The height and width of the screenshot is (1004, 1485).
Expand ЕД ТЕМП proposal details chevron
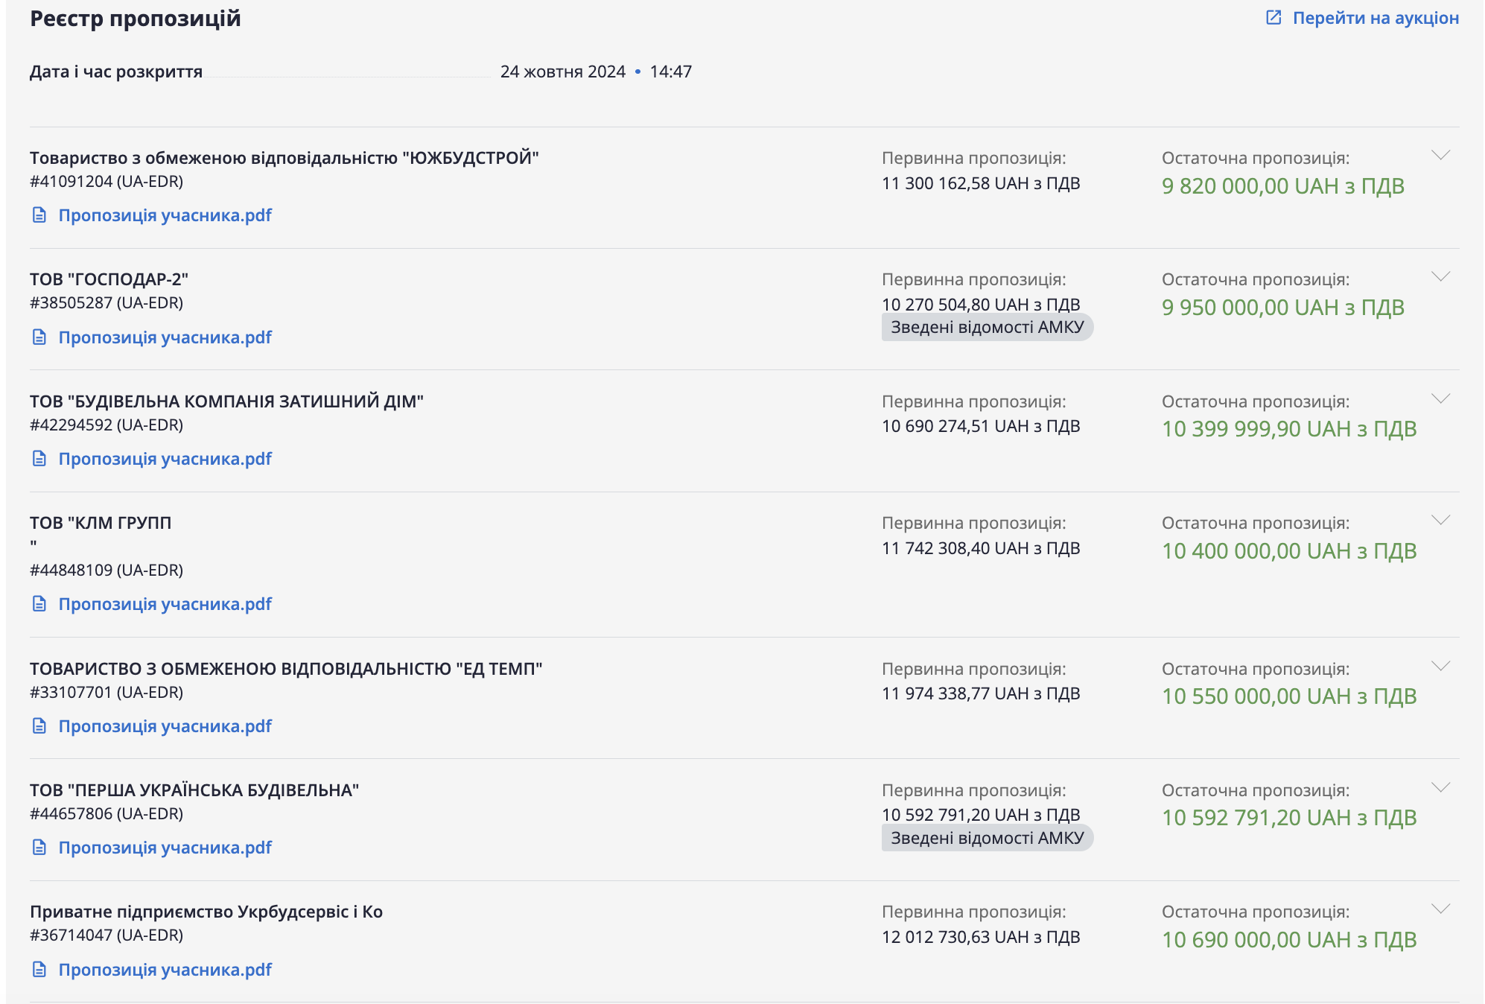(x=1440, y=667)
